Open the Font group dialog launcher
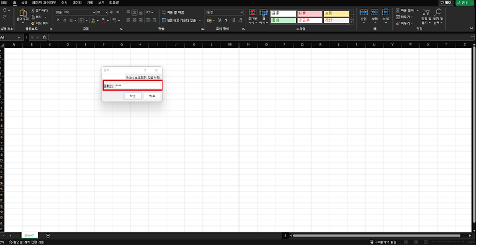This screenshot has width=477, height=245. click(x=121, y=29)
